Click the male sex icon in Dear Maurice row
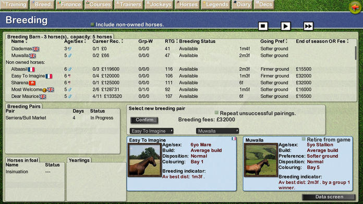Image resolution: width=363 pixels, height=204 pixels. click(70, 96)
